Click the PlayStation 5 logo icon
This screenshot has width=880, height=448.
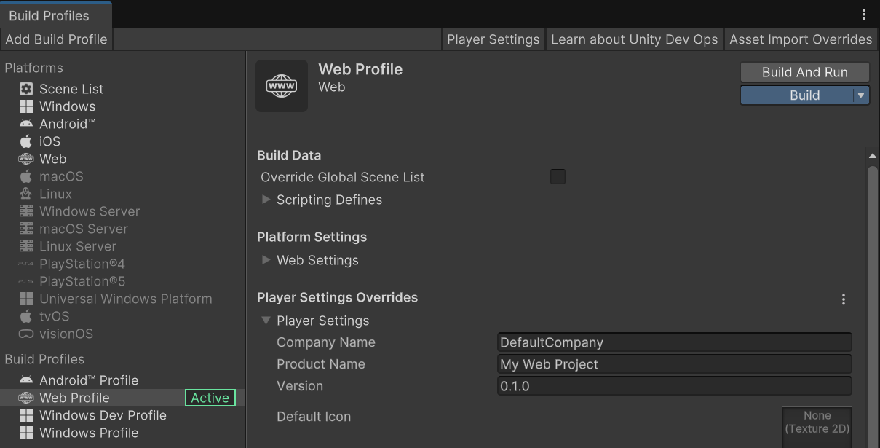point(26,281)
